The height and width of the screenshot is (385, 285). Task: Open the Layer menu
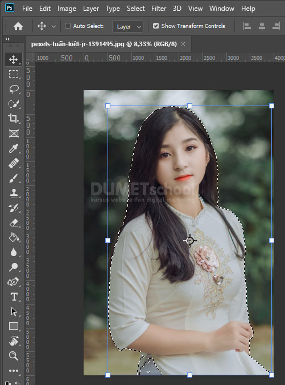(91, 9)
